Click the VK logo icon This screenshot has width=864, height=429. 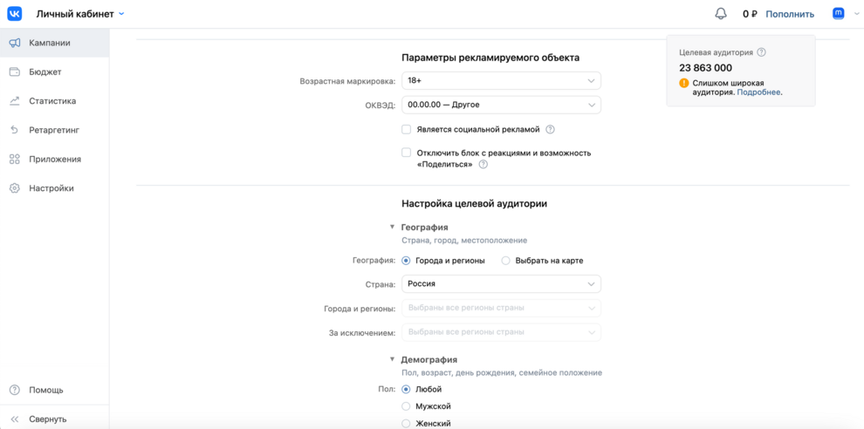tap(15, 14)
